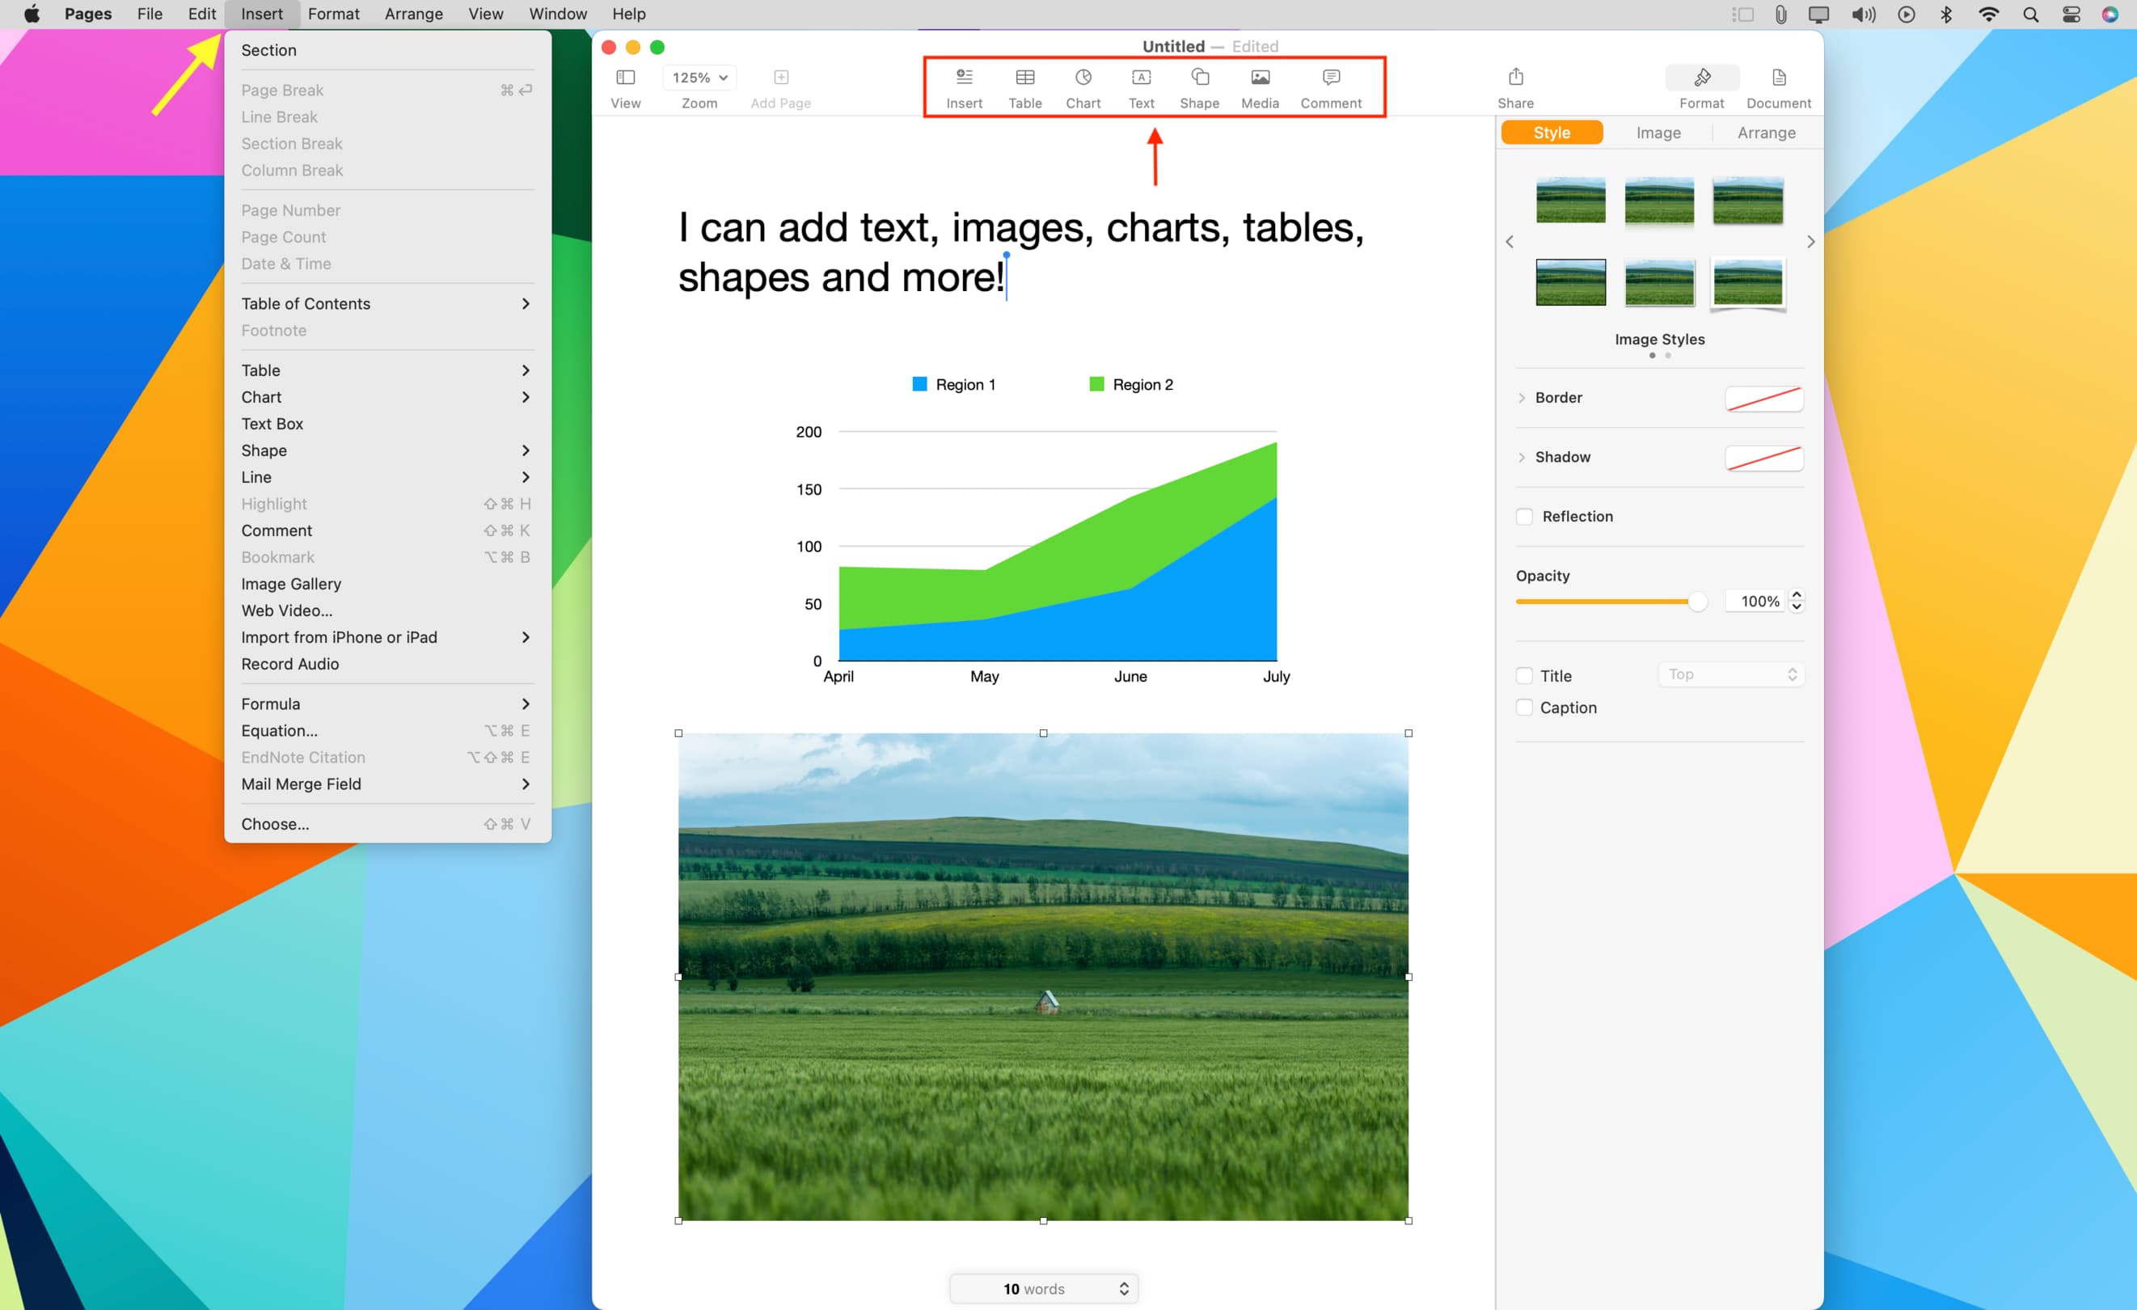The height and width of the screenshot is (1310, 2137).
Task: Click the paperclip icon in menu bar
Action: 1780,14
